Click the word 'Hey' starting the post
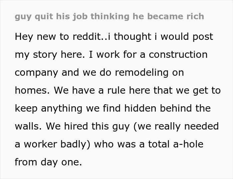This screenshot has height=179, width=233. 24,37
